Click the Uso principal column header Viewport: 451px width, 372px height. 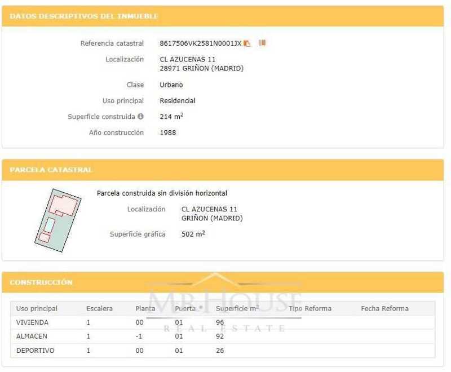coord(37,308)
